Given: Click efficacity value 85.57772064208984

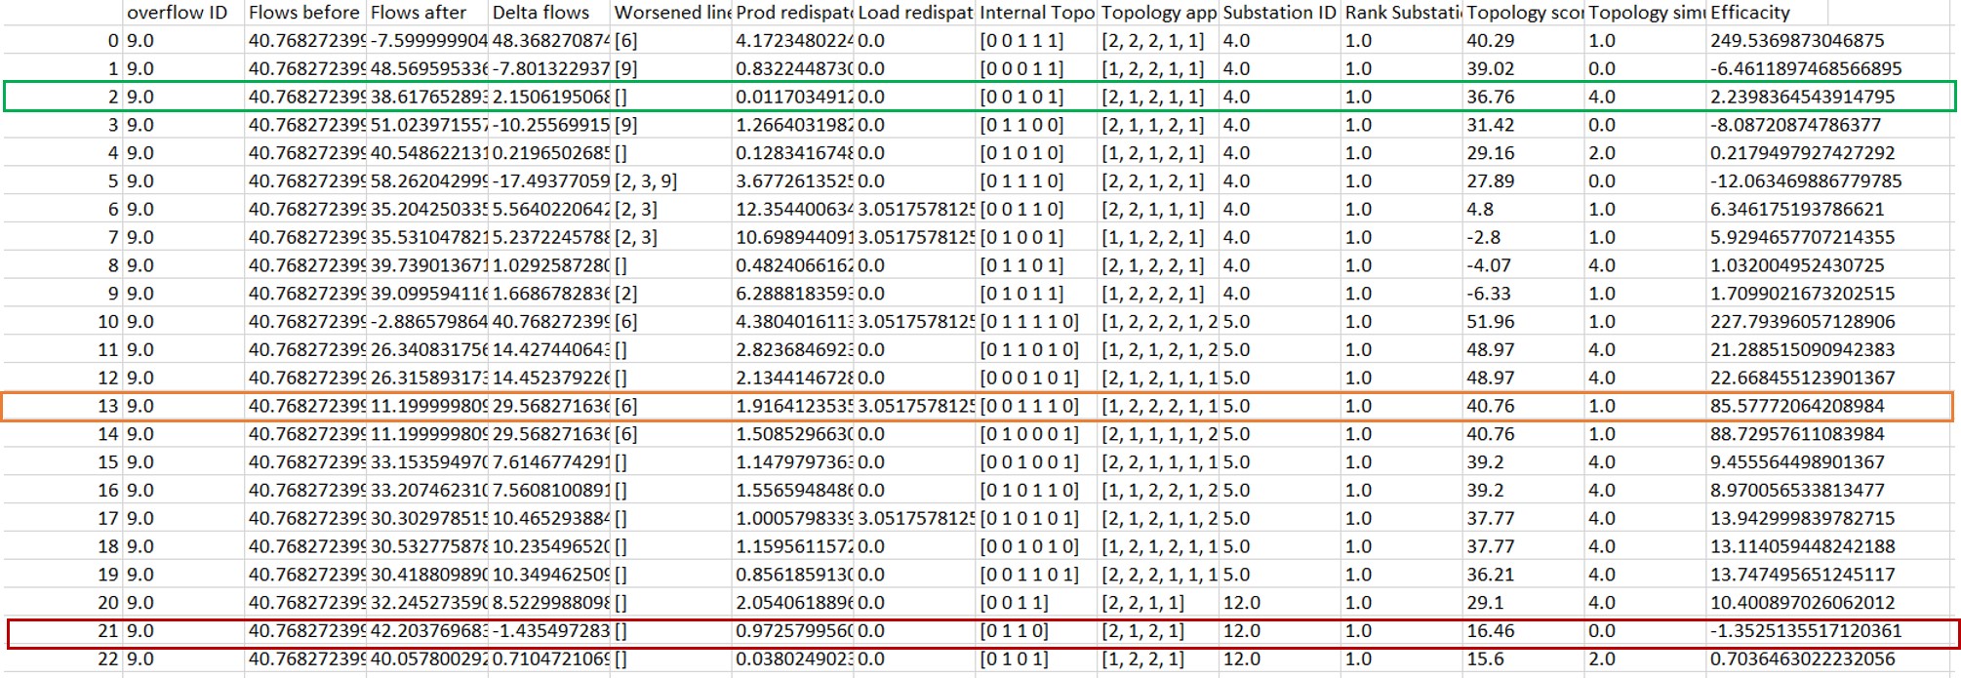Looking at the screenshot, I should click(x=1797, y=406).
